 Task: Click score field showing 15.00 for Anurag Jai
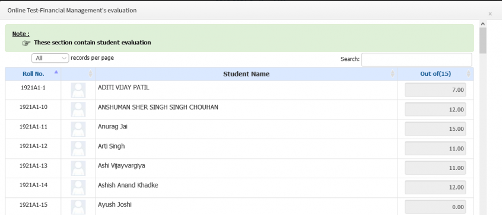coord(435,129)
